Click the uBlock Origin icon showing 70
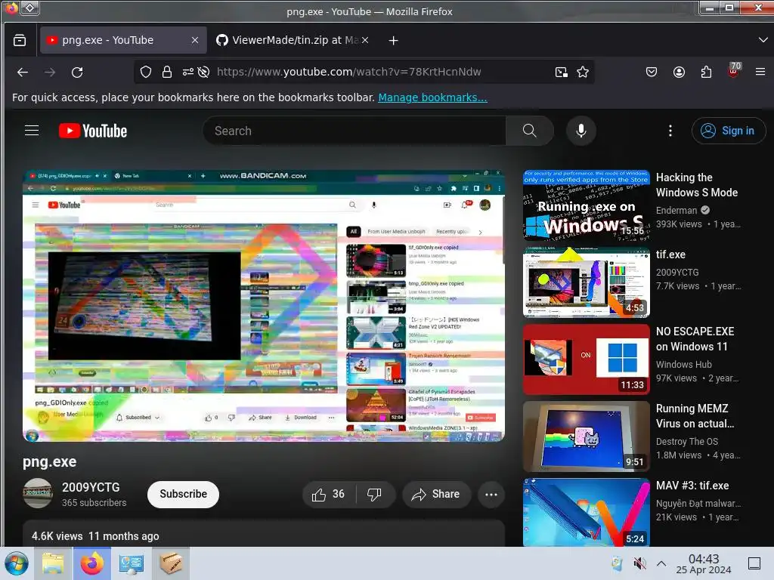The image size is (774, 580). [734, 70]
